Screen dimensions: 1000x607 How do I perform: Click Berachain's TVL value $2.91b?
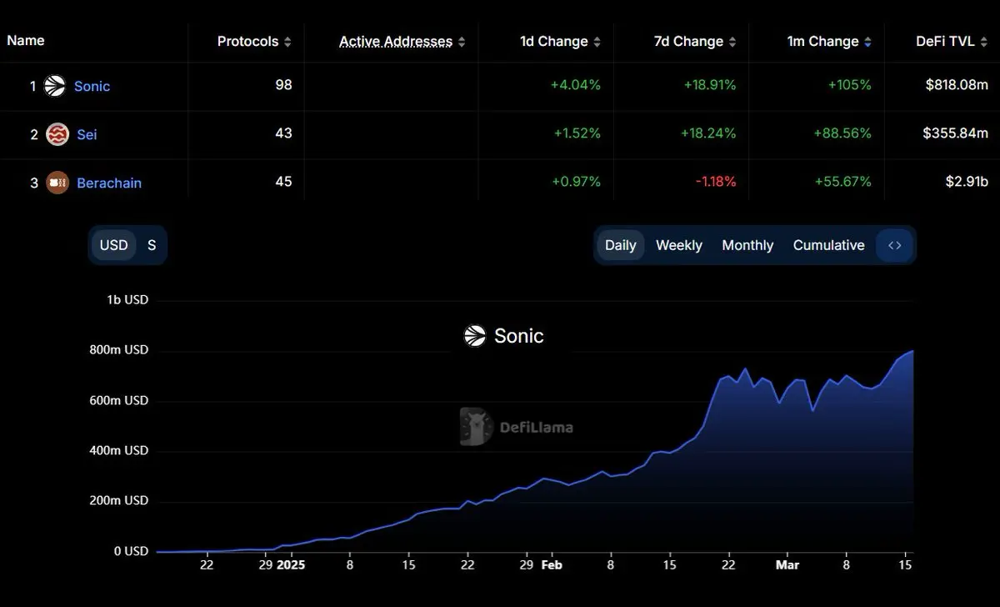966,182
